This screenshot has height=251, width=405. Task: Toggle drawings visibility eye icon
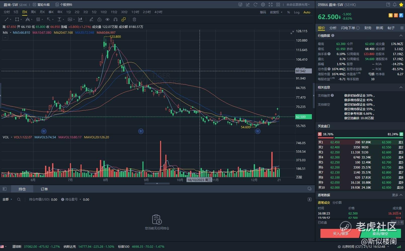pyautogui.click(x=107, y=19)
